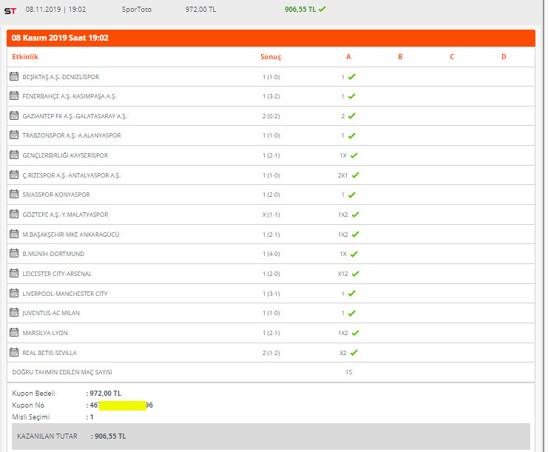Click the X12 prediction in Leicester City row
This screenshot has width=548, height=452.
point(343,274)
